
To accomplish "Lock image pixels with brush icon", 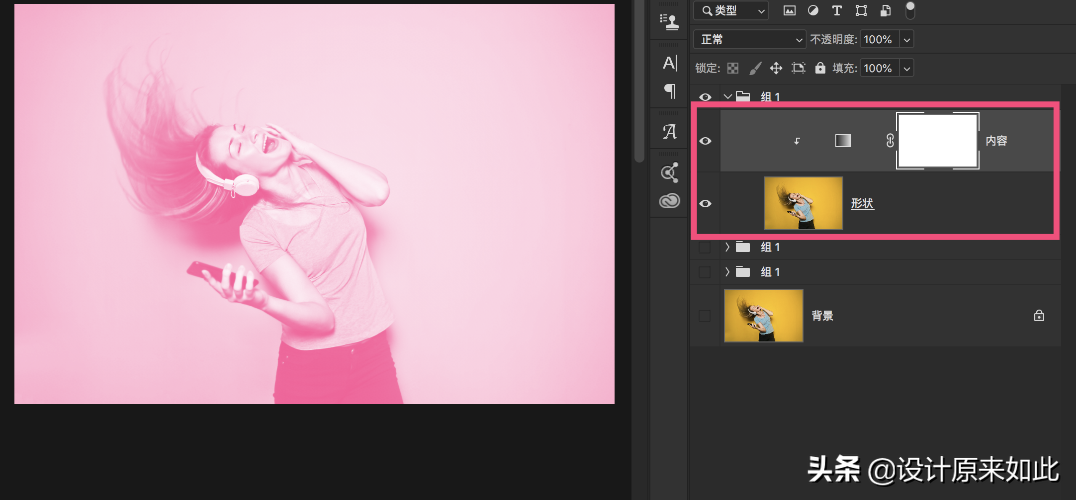I will pyautogui.click(x=755, y=68).
